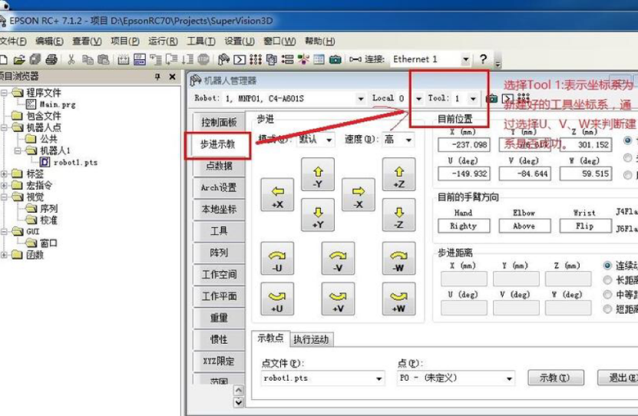Screen dimensions: 638x416
Task: Click camera icon in 机器人管理器 toolbar
Action: [492, 98]
